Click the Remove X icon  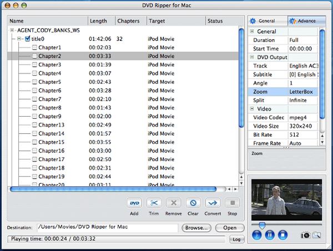pos(174,203)
